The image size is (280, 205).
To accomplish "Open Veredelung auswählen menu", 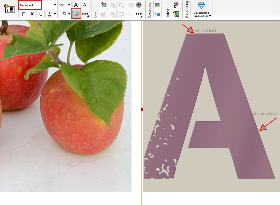I will 201,9.
